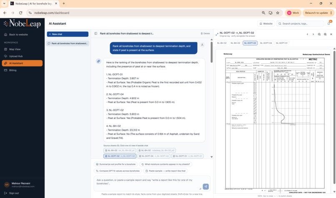Click install app icon in address bar
Screen dimensions: 336x198
click(x=271, y=13)
